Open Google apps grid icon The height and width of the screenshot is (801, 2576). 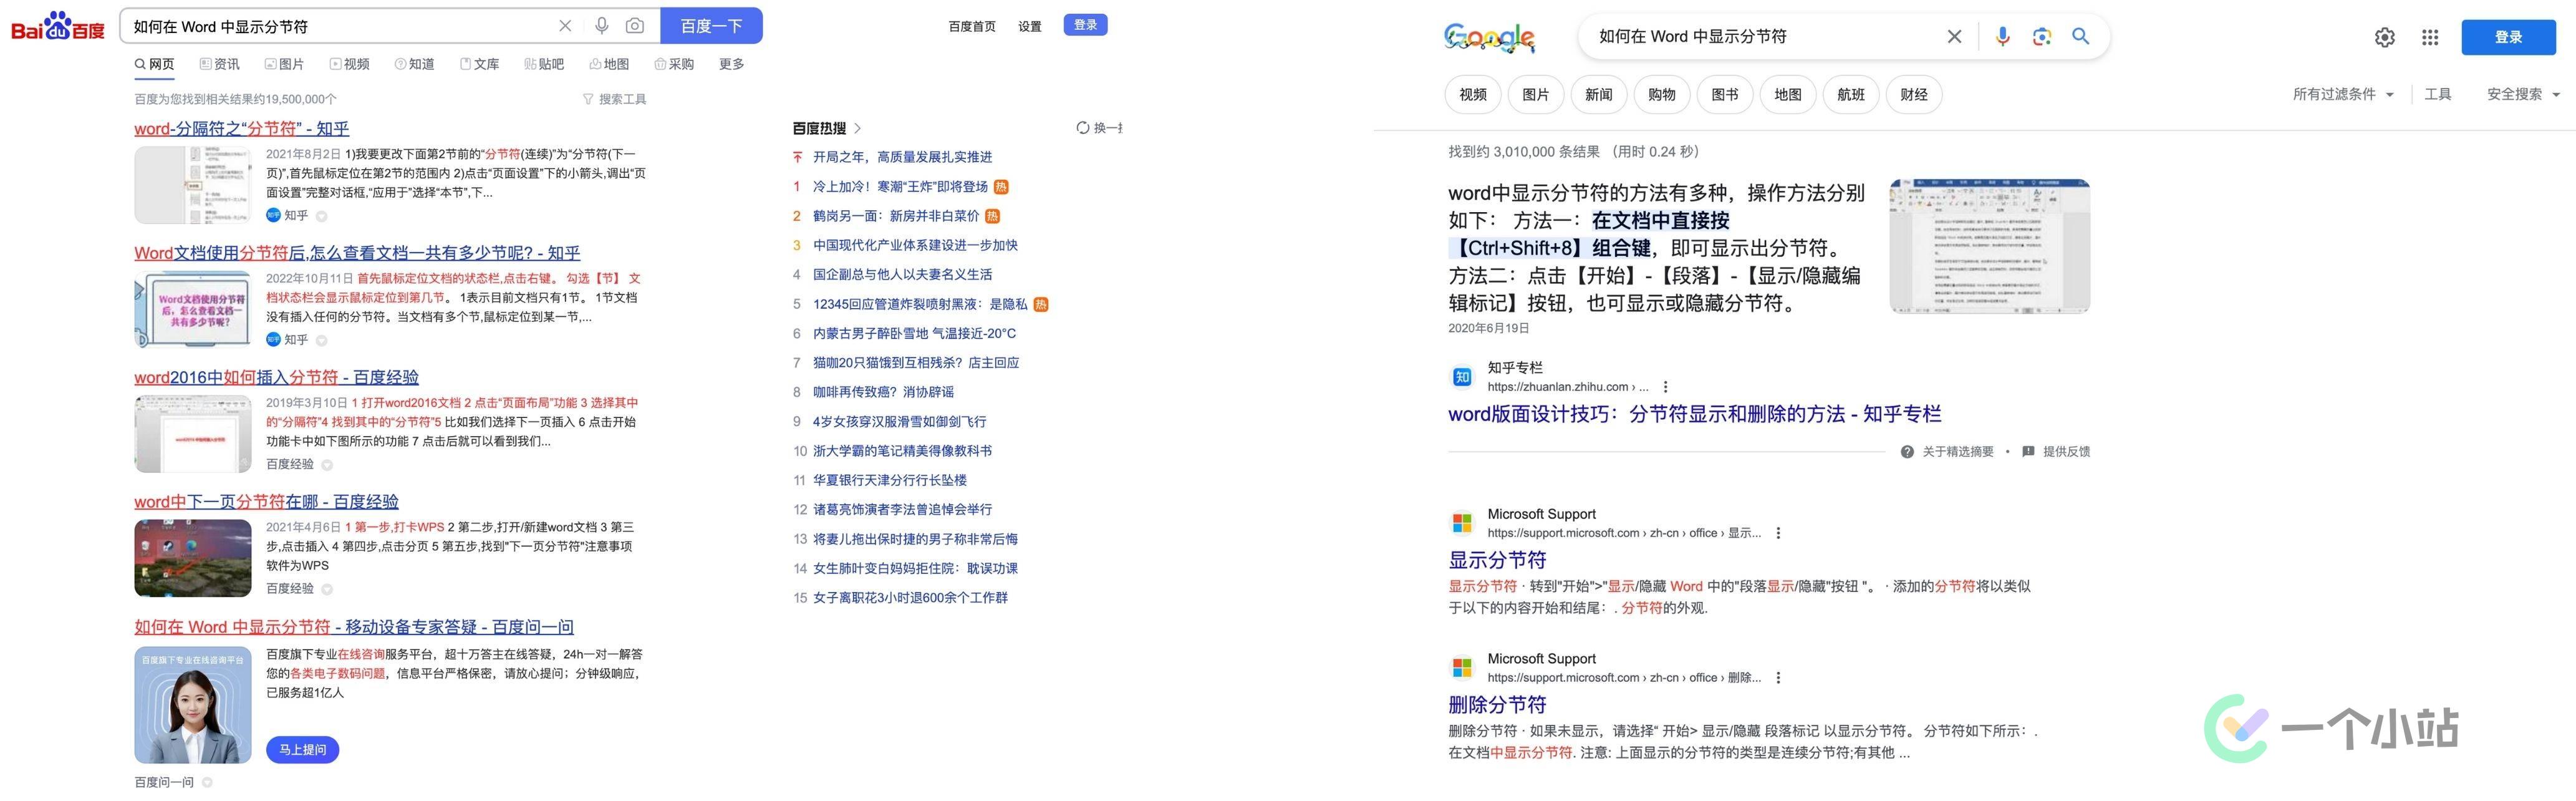tap(2430, 37)
